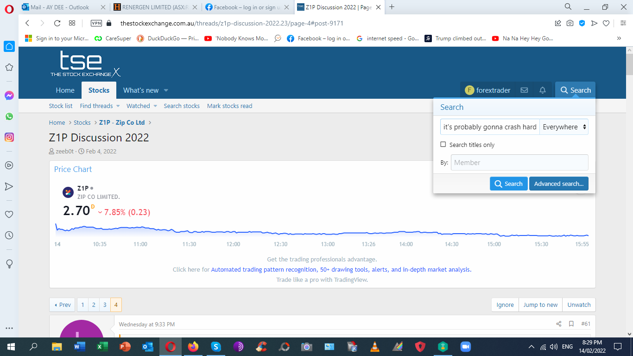Click the Jump to new button
The height and width of the screenshot is (356, 633).
pos(541,305)
